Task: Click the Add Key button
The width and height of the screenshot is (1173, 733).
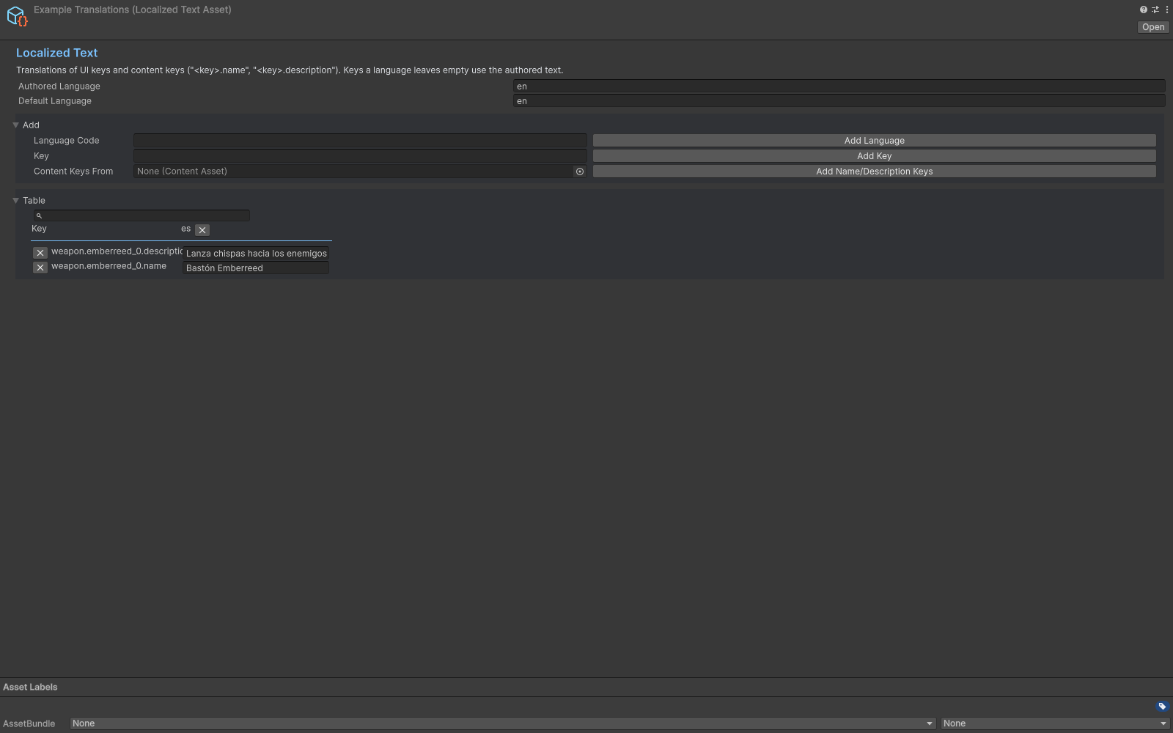Action: (875, 156)
